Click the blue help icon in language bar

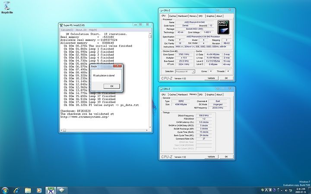tap(274, 190)
